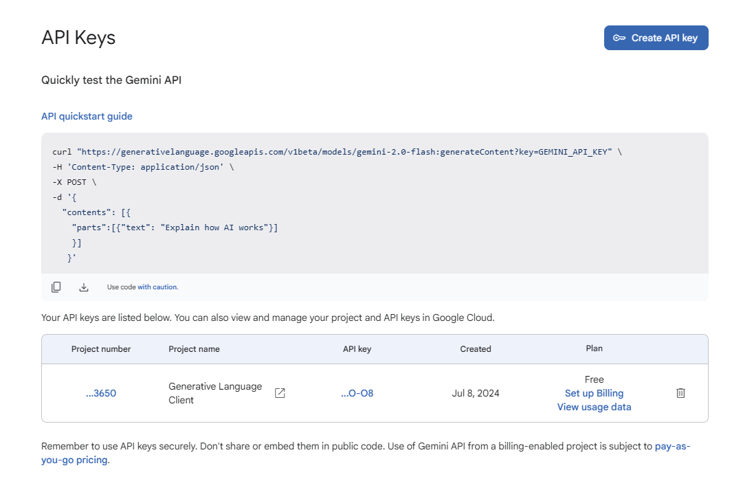The image size is (743, 479).
Task: Click Set up Billing
Action: (594, 393)
